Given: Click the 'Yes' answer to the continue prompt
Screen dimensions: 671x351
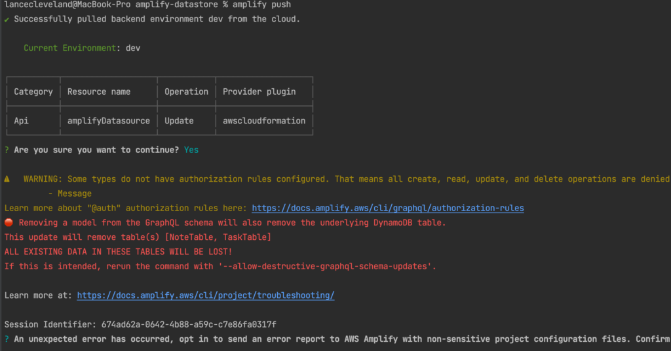Looking at the screenshot, I should click(x=191, y=150).
